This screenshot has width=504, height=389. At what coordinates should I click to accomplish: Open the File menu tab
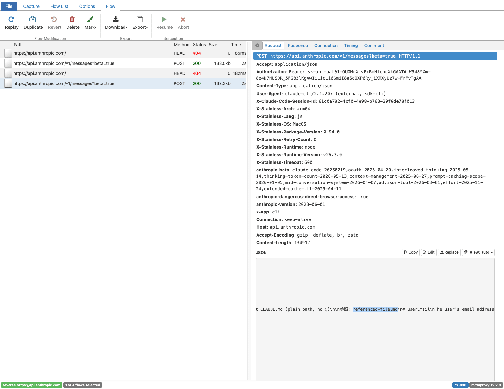[x=9, y=6]
